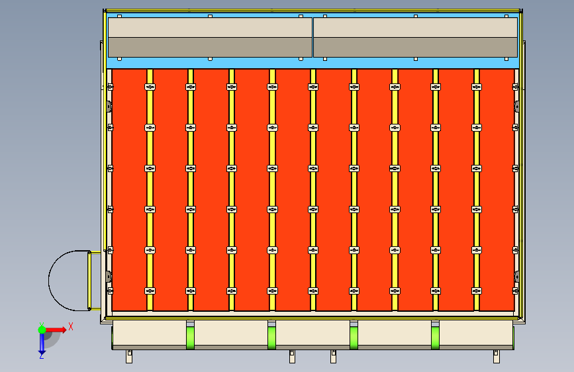Select the light blue strip below the top panels
574x372 pixels.
(x=313, y=63)
